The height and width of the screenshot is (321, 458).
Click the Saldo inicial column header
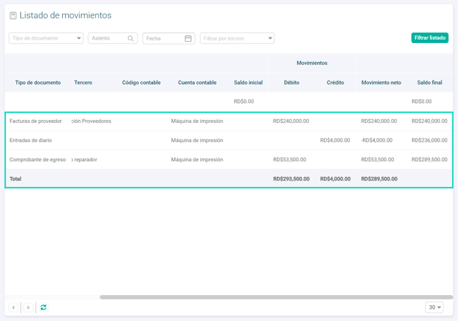[x=248, y=83]
